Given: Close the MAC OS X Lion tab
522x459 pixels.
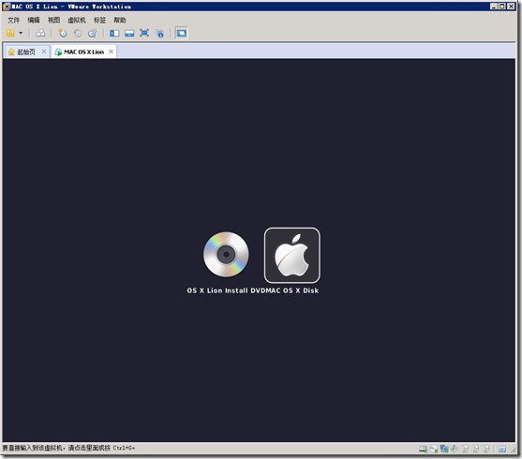Looking at the screenshot, I should coord(112,52).
